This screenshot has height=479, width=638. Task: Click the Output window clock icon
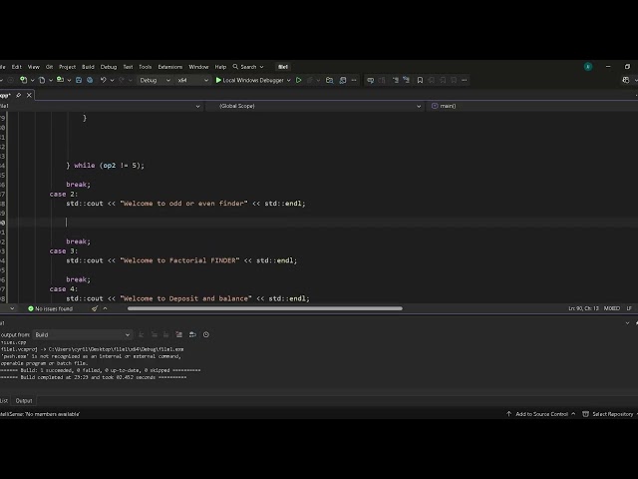[206, 335]
